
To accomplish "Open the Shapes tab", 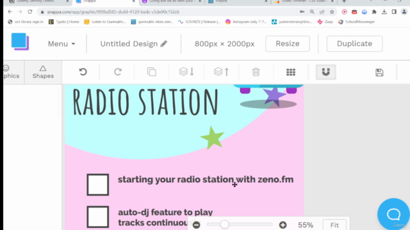I will tap(43, 72).
